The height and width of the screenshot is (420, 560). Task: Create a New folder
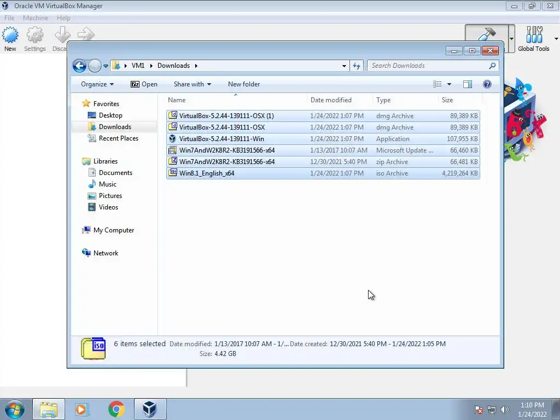(x=244, y=84)
